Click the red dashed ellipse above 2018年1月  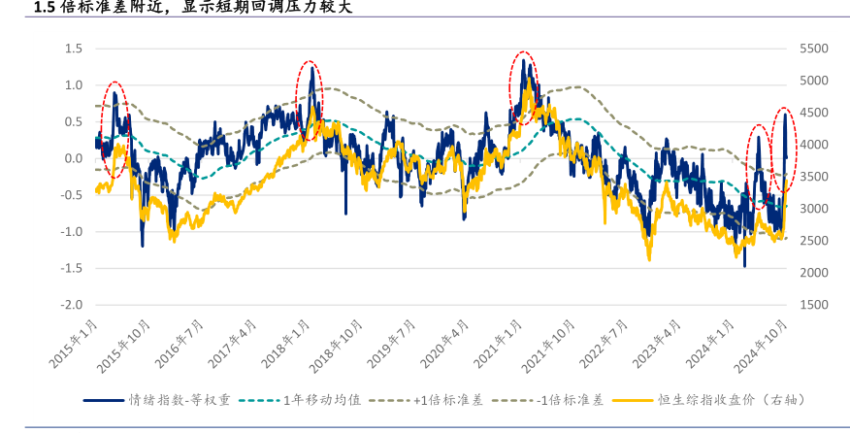point(310,101)
